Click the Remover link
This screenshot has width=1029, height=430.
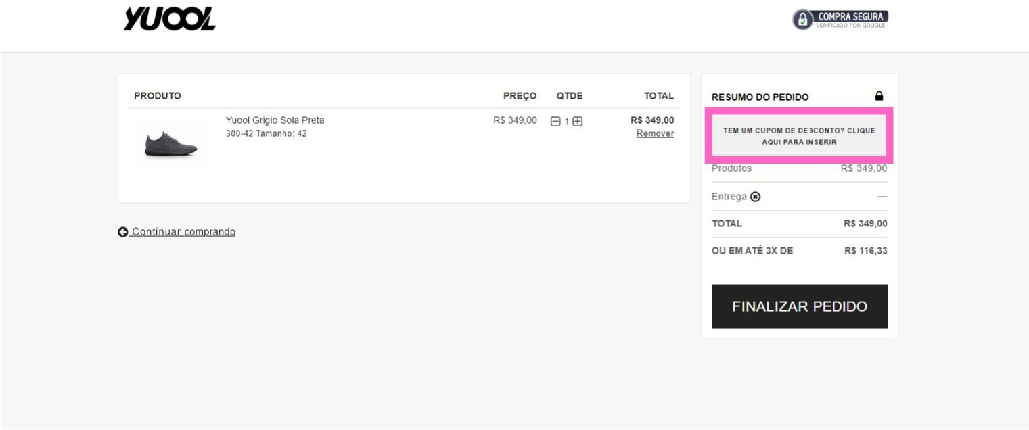tap(655, 134)
